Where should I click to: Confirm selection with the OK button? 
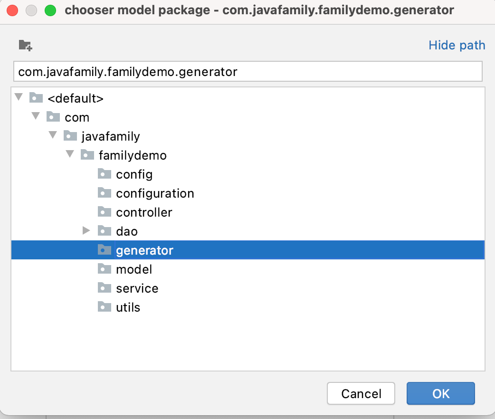(x=440, y=393)
